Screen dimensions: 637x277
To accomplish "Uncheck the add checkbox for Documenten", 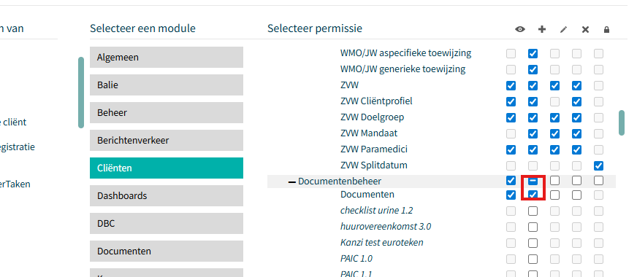I will click(533, 195).
